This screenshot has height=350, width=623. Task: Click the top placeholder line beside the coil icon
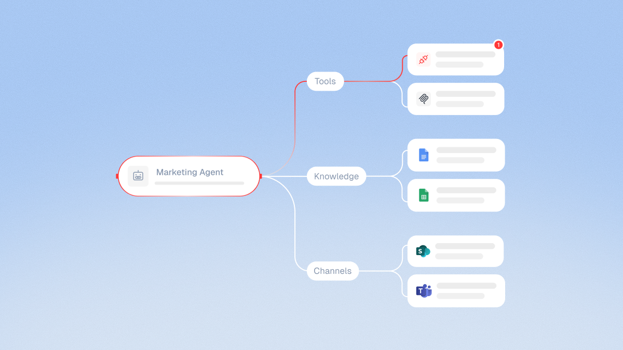tap(466, 94)
